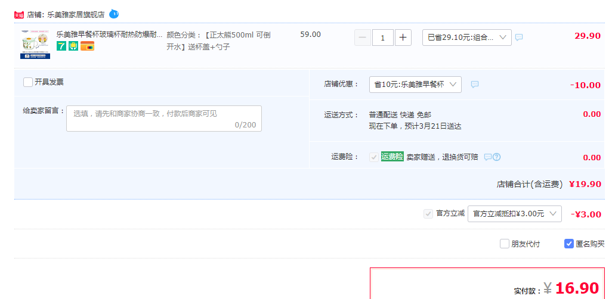The width and height of the screenshot is (612, 299).
Task: Open the blue Wangwang chat icon
Action: pos(113,14)
